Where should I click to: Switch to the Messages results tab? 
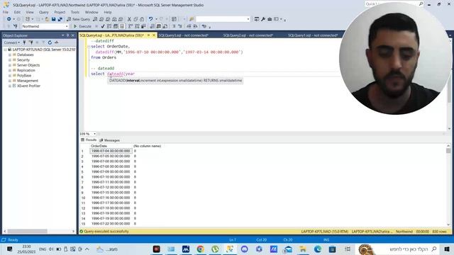[110, 140]
